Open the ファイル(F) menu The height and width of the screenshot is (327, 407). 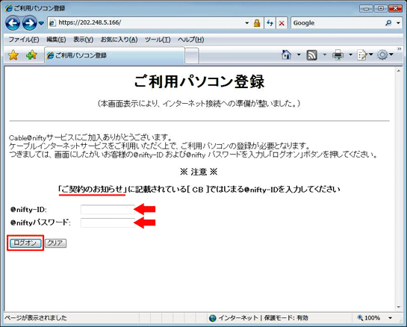[x=24, y=40]
